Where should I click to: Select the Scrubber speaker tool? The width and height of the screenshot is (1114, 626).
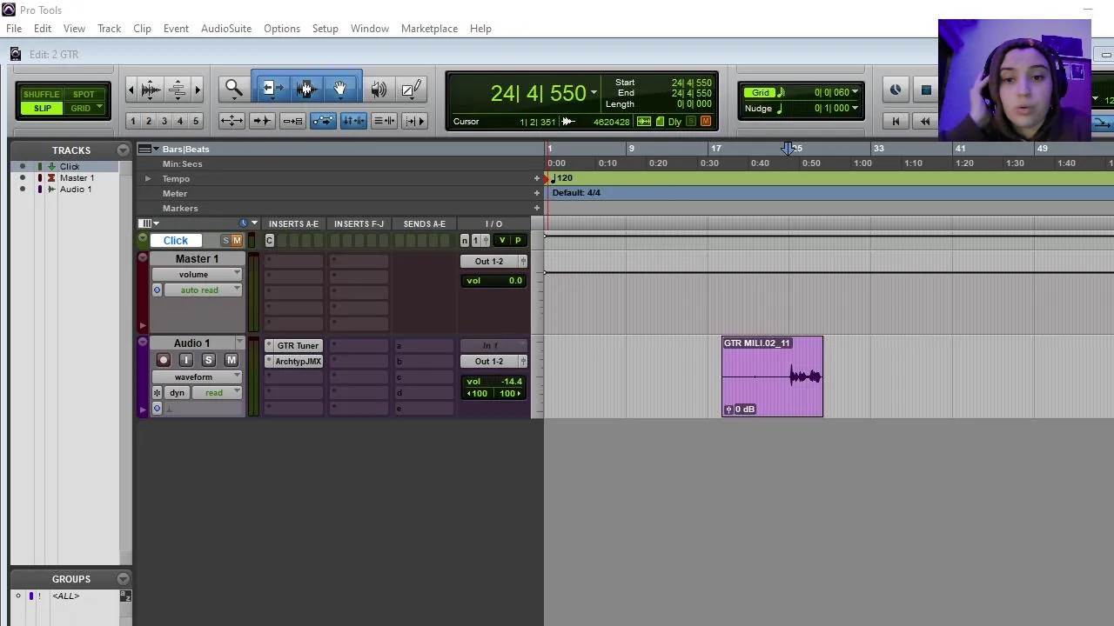tap(379, 89)
